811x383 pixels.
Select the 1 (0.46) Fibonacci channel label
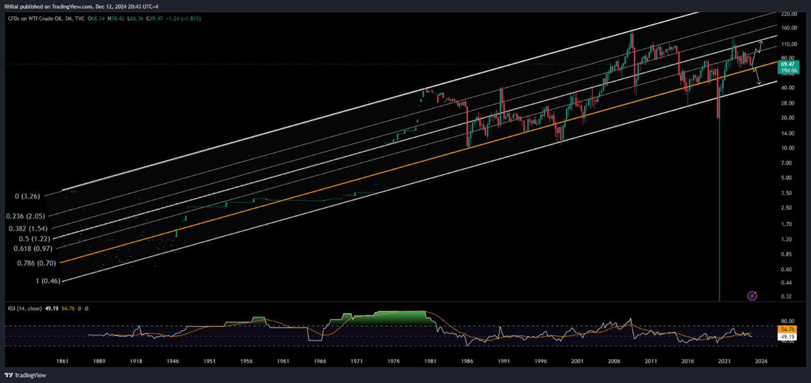click(47, 281)
